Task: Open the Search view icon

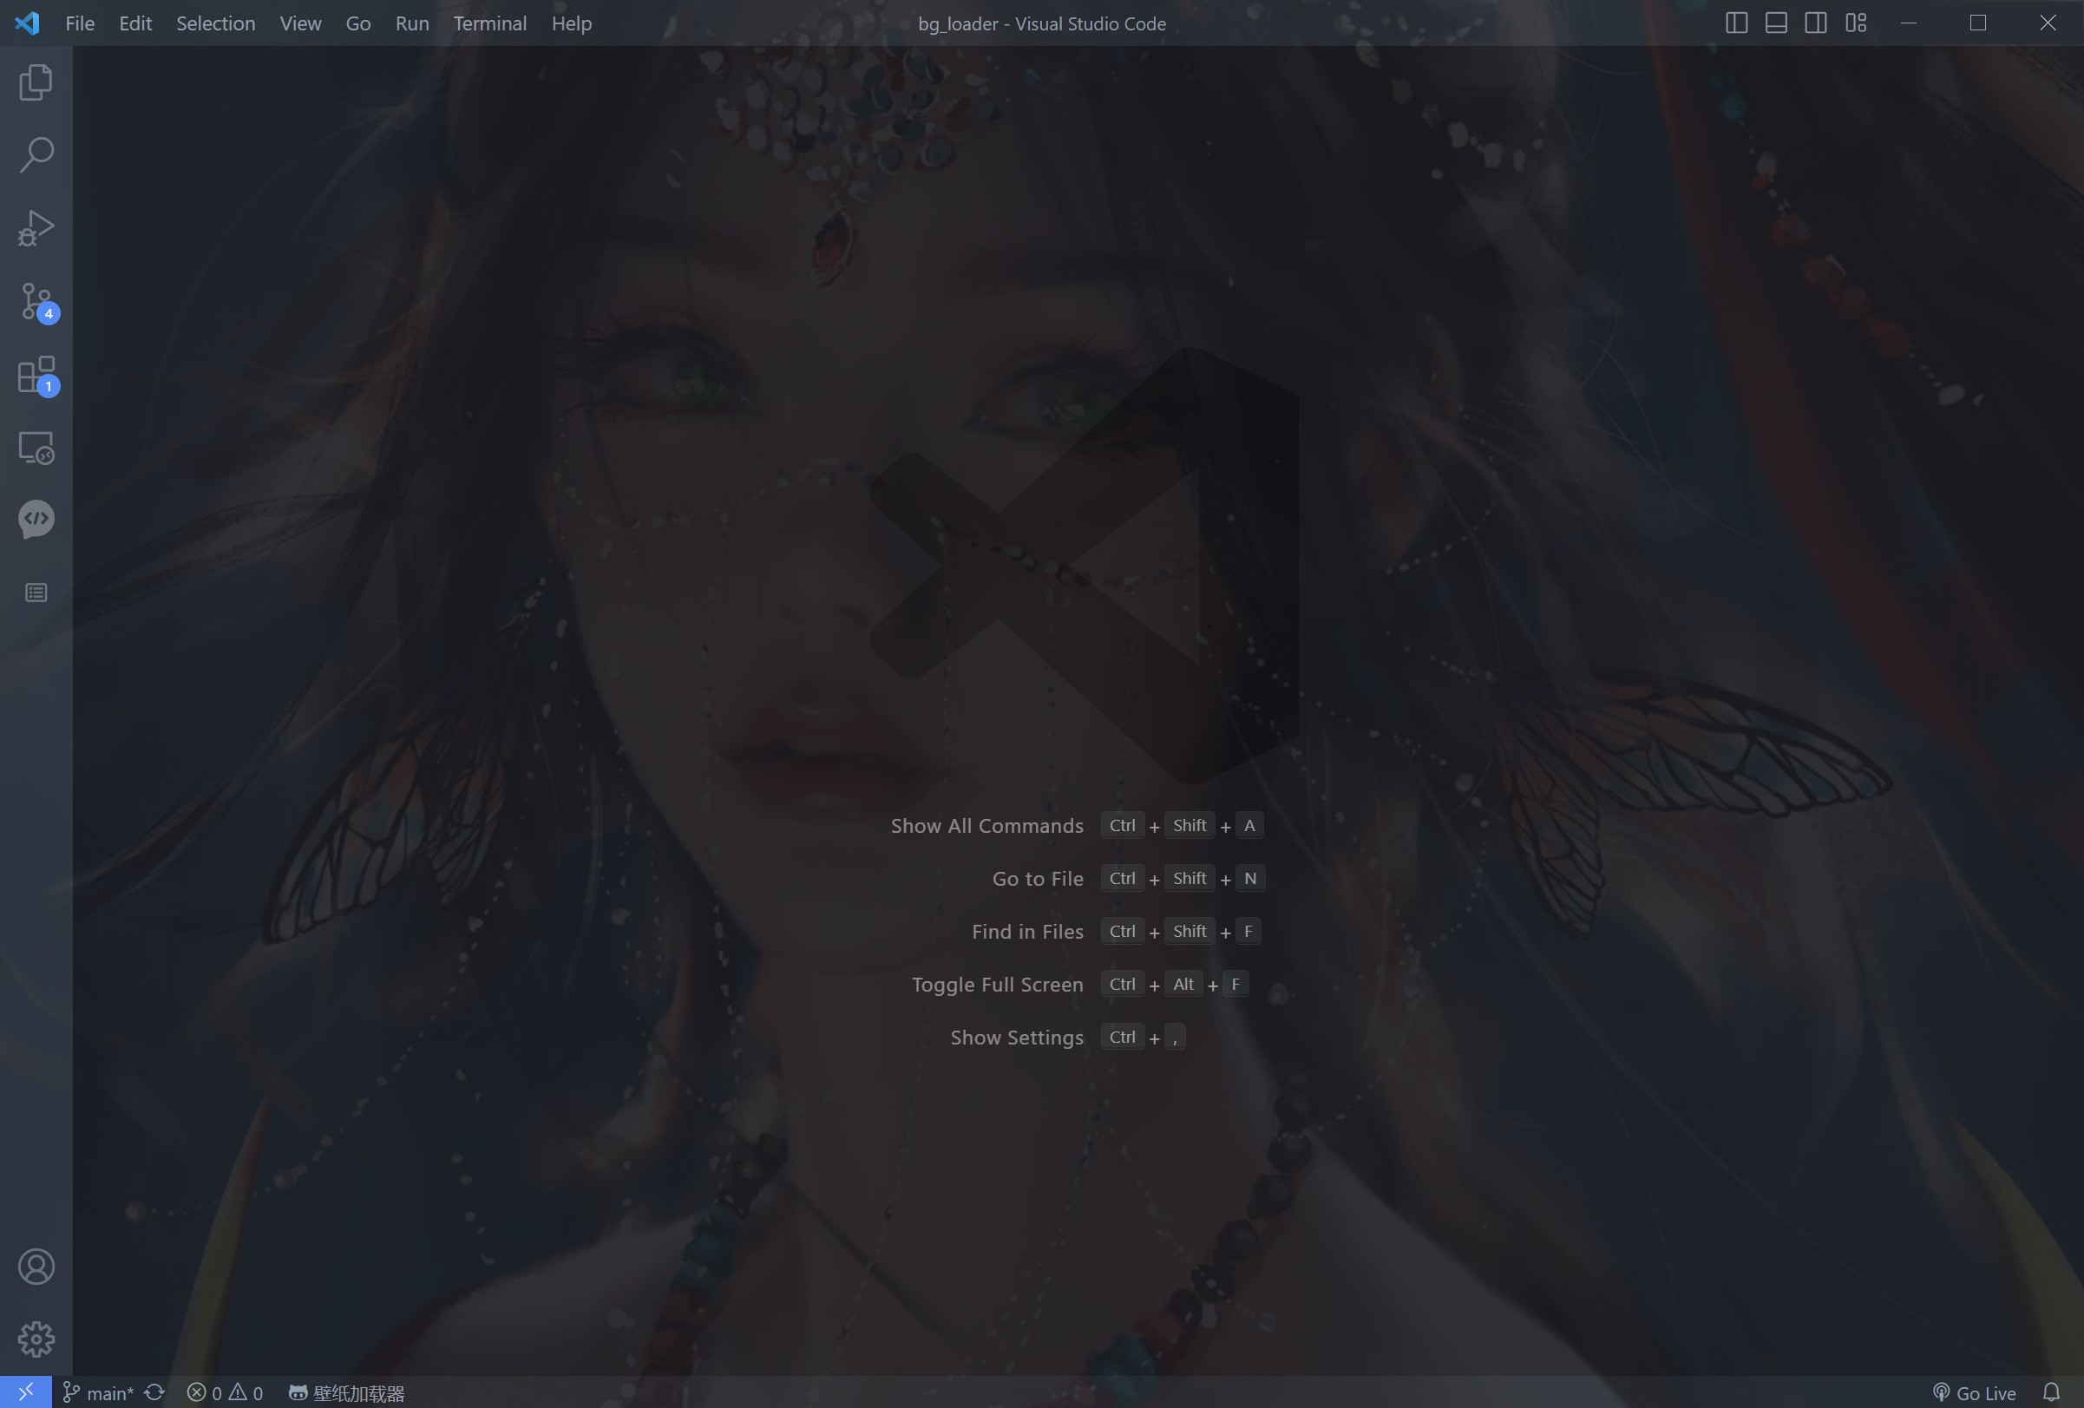Action: (x=36, y=155)
